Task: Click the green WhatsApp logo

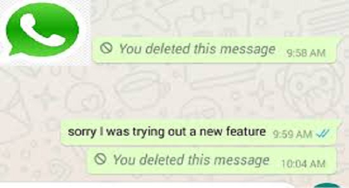Action: [43, 29]
